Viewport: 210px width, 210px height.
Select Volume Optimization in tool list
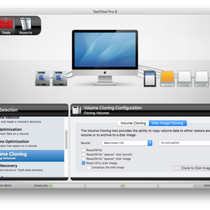coord(32,143)
